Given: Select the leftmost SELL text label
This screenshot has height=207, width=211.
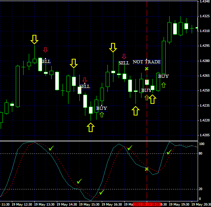Looking at the screenshot, I should point(46,62).
